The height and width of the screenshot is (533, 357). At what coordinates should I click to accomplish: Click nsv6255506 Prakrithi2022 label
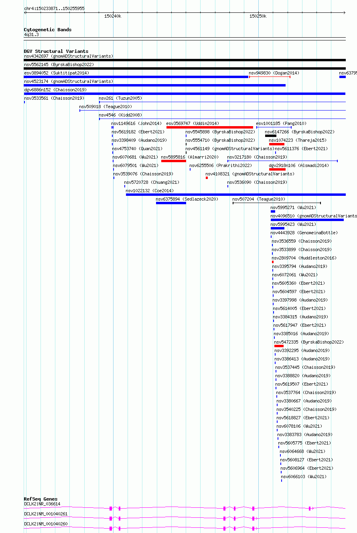point(221,165)
